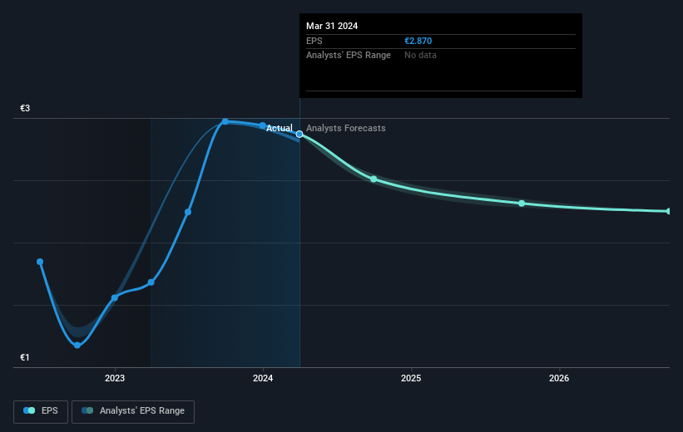Click the 2025 x-axis label
The height and width of the screenshot is (432, 683).
pyautogui.click(x=411, y=378)
